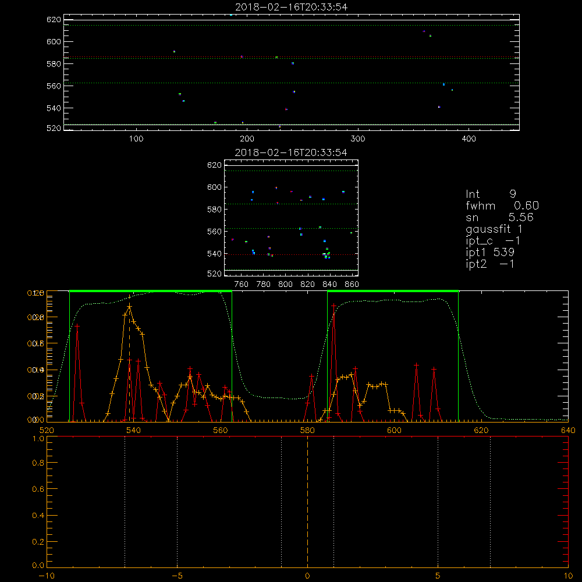Viewport: 582px width, 582px height.
Task: Click the middle plot title 2018-02-16T20:33:54
Action: (291, 152)
